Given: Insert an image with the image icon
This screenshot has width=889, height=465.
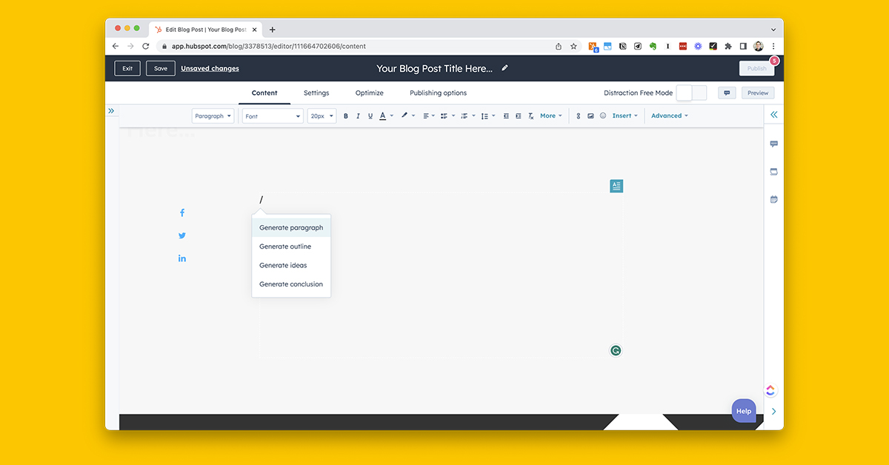Looking at the screenshot, I should pos(590,116).
